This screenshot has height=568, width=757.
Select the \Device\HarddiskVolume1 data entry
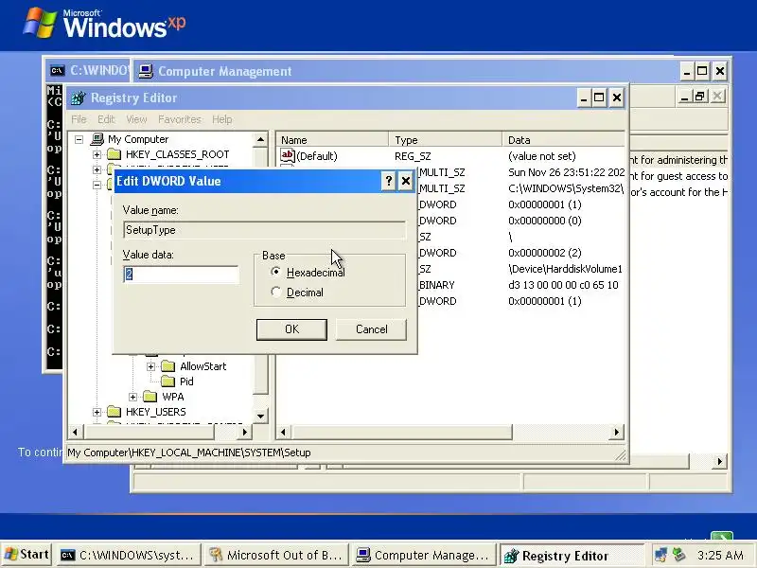pos(565,269)
